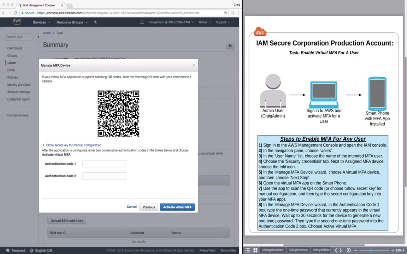407x254 pixels.
Task: Click the horizontal scrollbar in diagram app
Action: tap(324, 245)
